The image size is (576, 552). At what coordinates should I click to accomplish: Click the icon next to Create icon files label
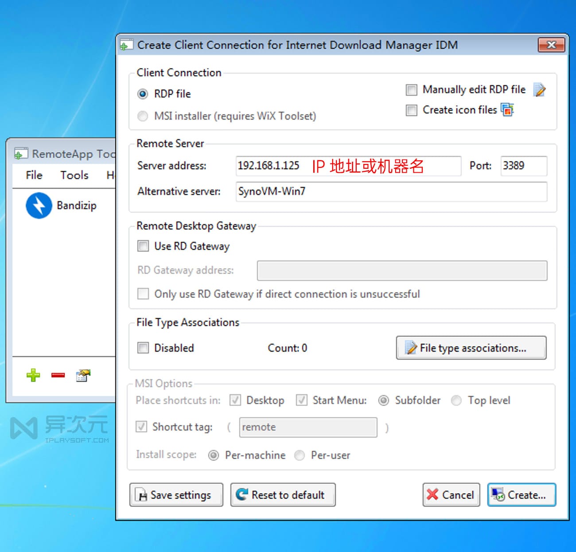tap(507, 110)
